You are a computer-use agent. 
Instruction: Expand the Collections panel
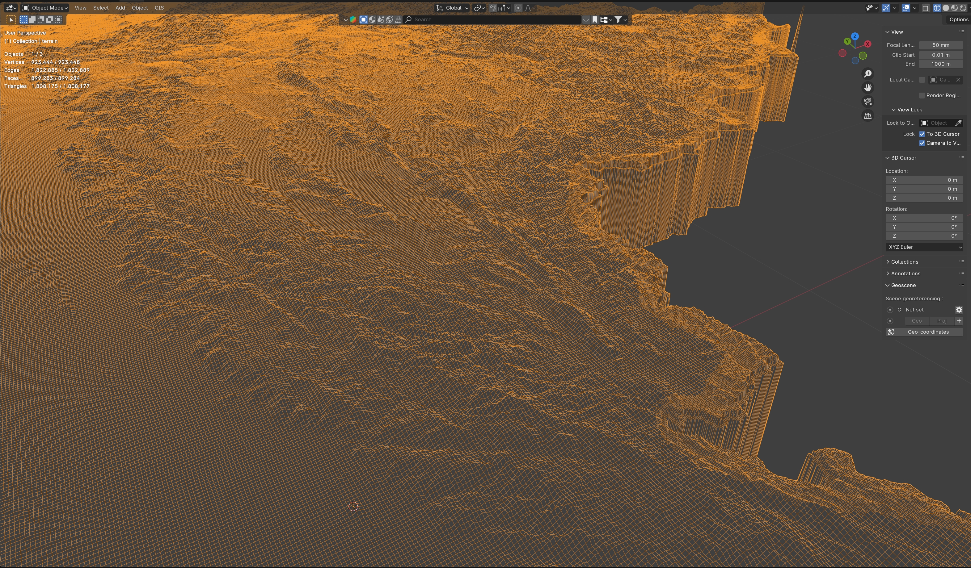904,262
